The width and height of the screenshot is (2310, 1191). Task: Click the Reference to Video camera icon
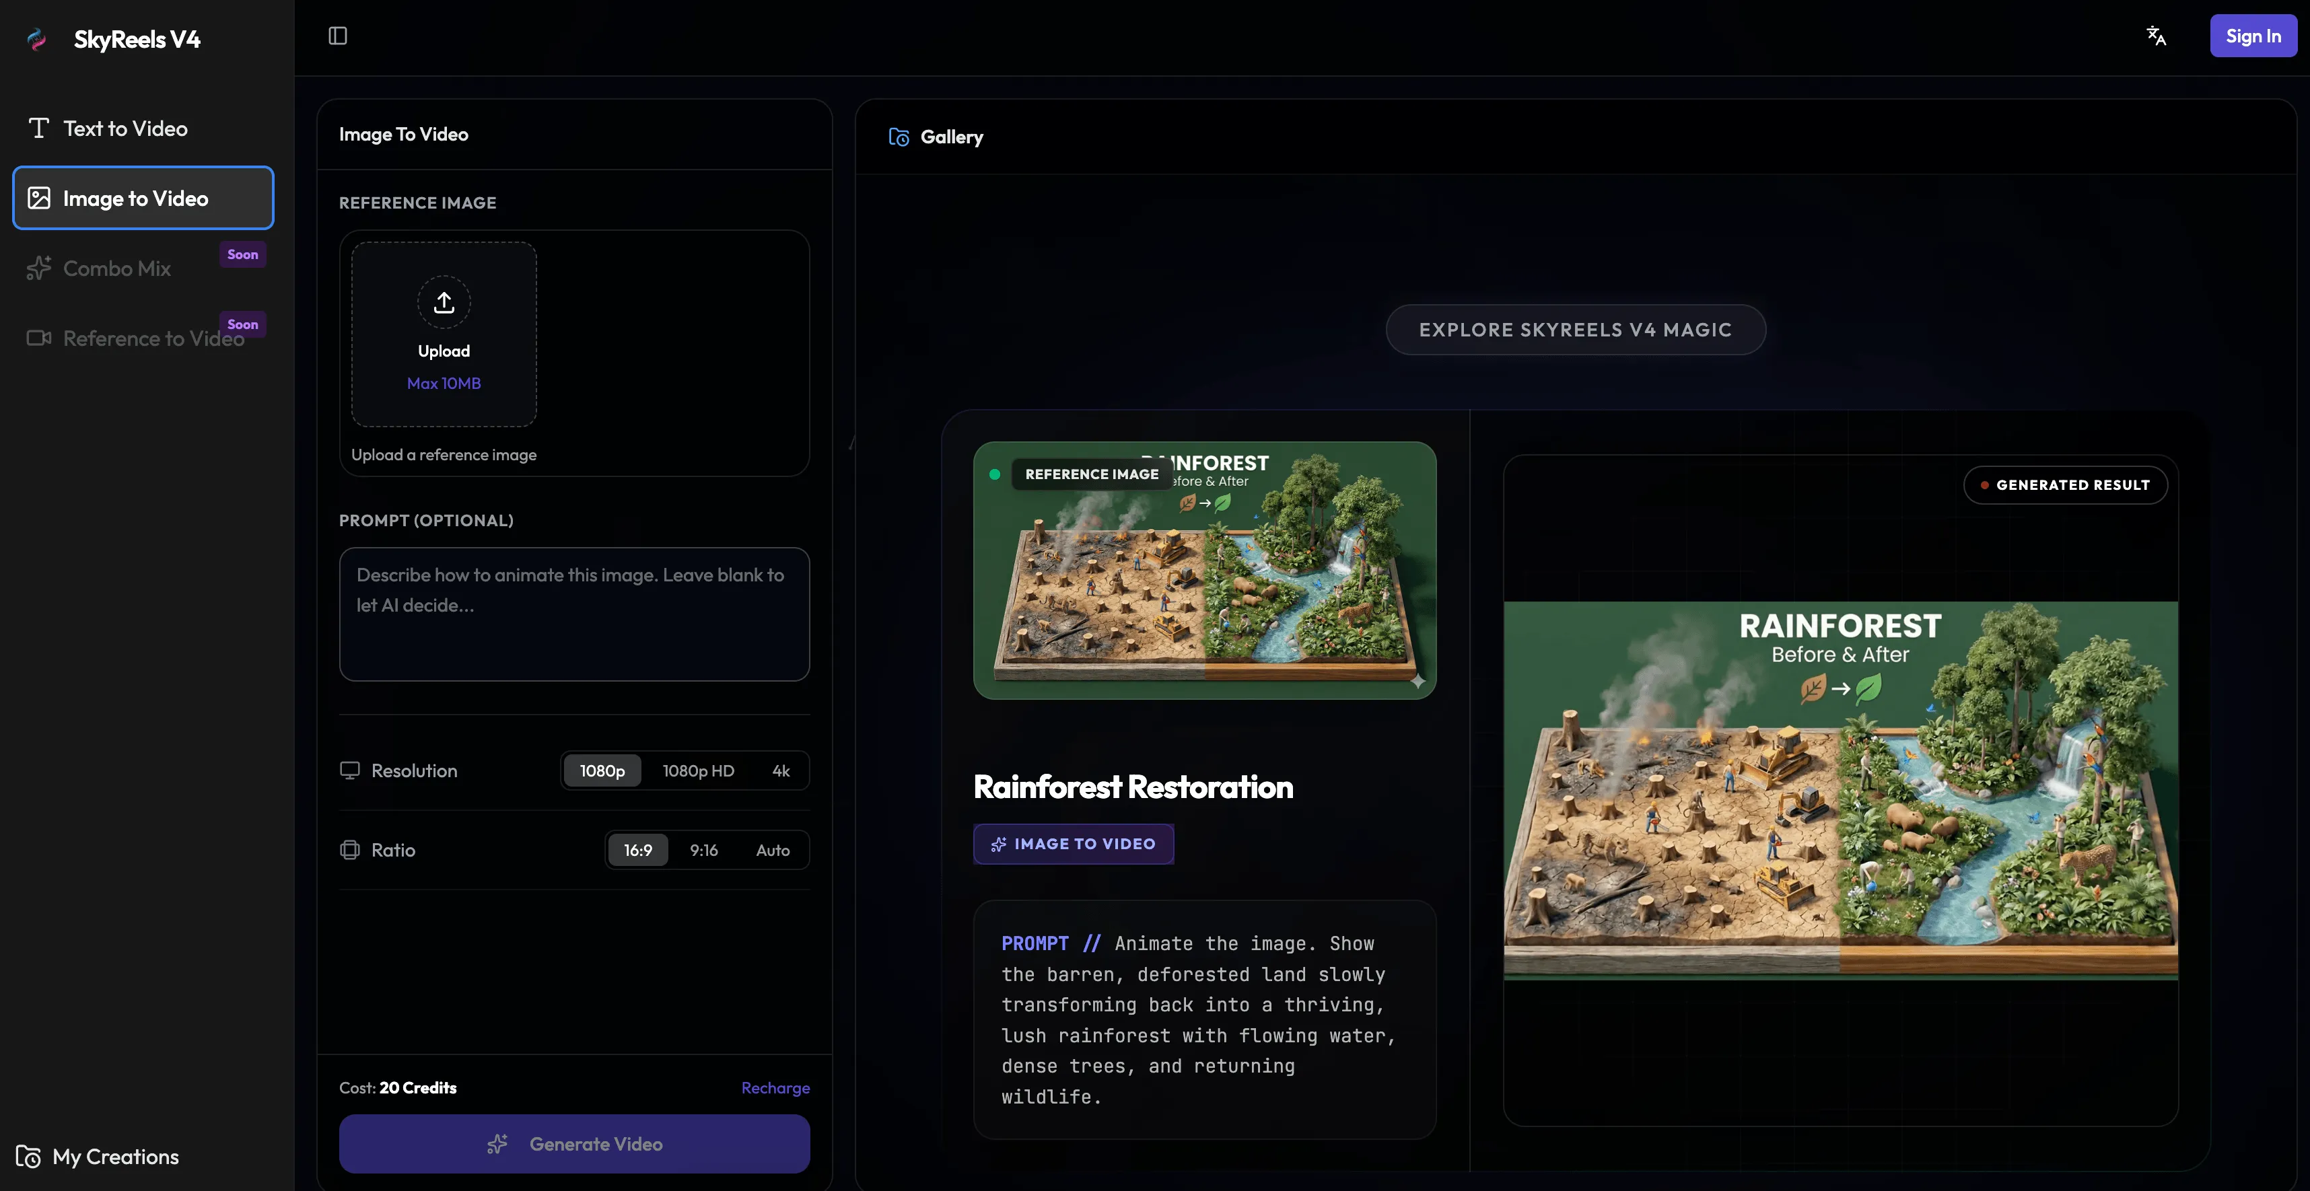38,338
